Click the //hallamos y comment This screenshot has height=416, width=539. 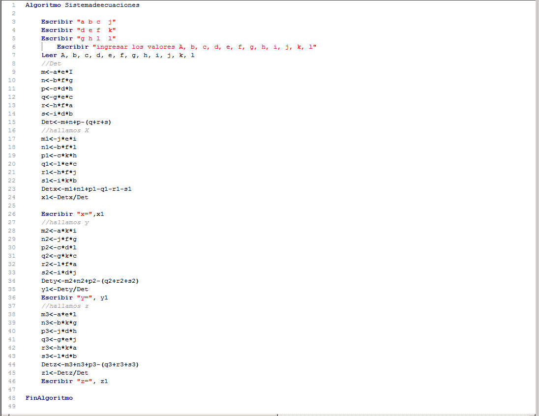[x=65, y=222]
